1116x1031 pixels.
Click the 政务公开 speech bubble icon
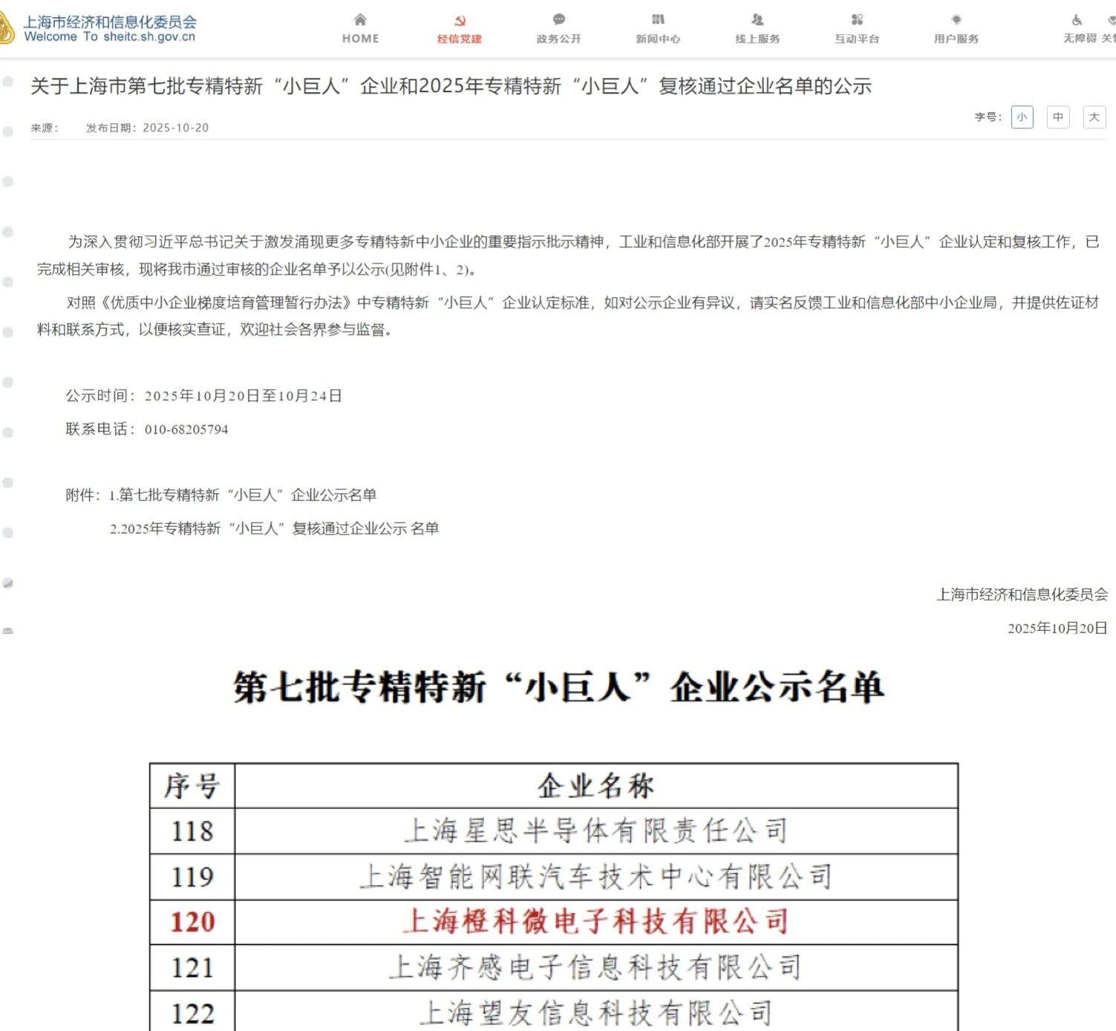pos(559,20)
